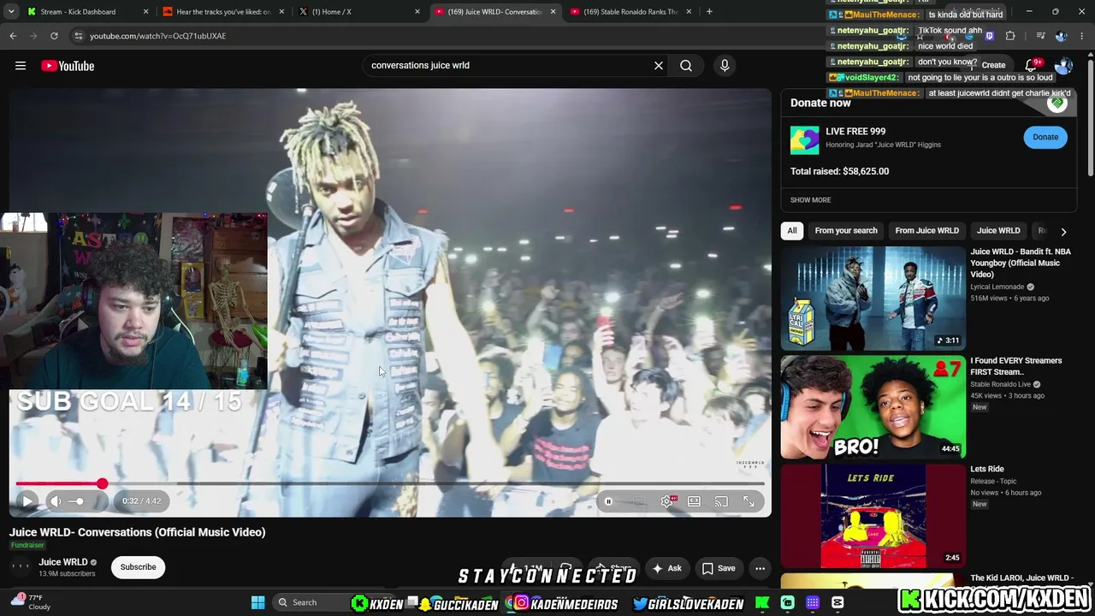Open Juice WRLD - Bandit video title

click(x=1021, y=263)
